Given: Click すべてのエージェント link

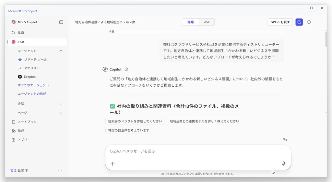Looking at the screenshot, I should pyautogui.click(x=33, y=85).
